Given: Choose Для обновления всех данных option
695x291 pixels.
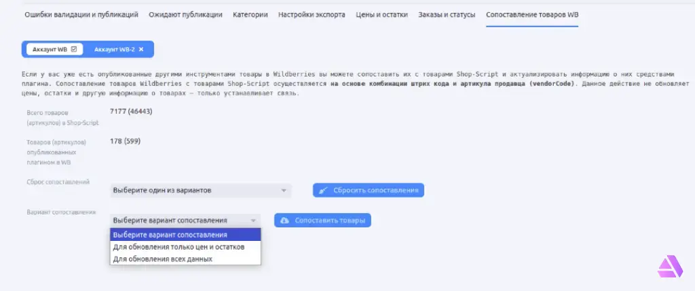Looking at the screenshot, I should pyautogui.click(x=185, y=259).
